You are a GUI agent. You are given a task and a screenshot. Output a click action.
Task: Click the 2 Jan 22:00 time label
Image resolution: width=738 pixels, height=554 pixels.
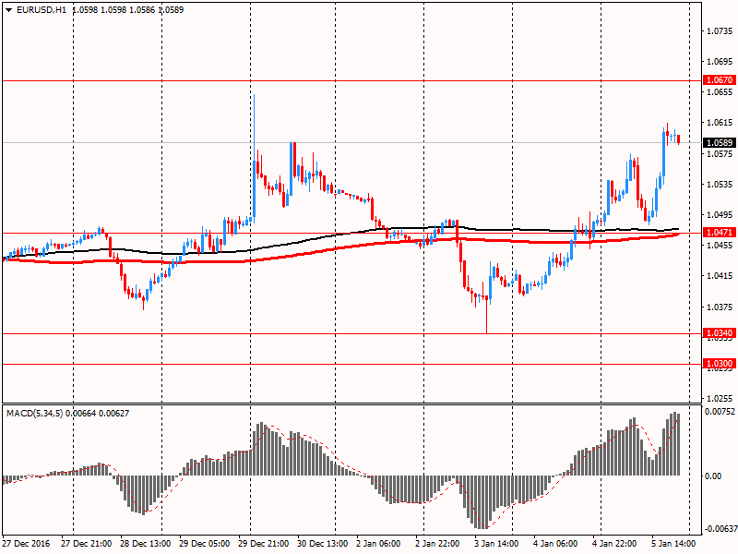pos(437,543)
